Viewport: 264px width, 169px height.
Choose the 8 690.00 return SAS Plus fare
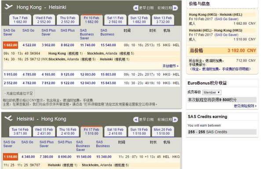pyautogui.click(x=65, y=157)
